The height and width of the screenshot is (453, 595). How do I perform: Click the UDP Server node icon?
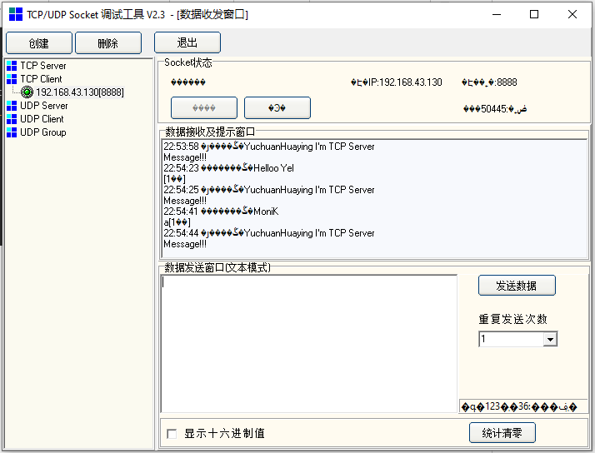click(12, 106)
